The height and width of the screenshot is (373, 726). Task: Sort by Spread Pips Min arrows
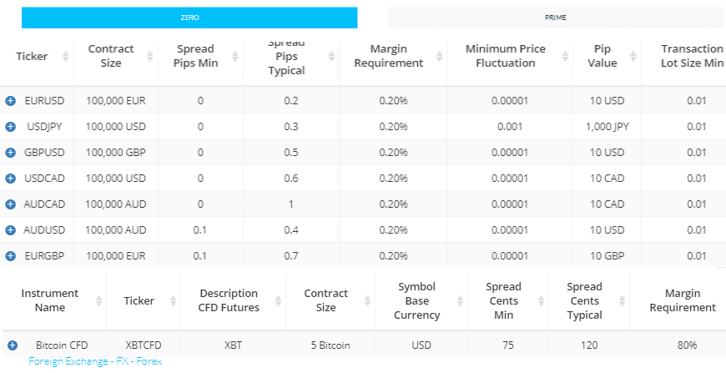[235, 57]
